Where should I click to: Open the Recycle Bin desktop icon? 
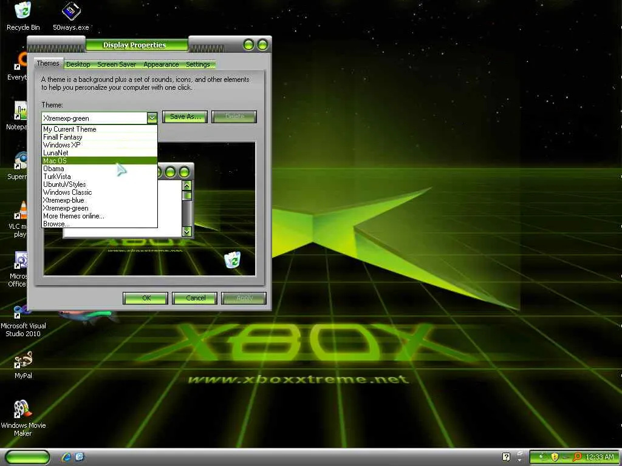(23, 16)
